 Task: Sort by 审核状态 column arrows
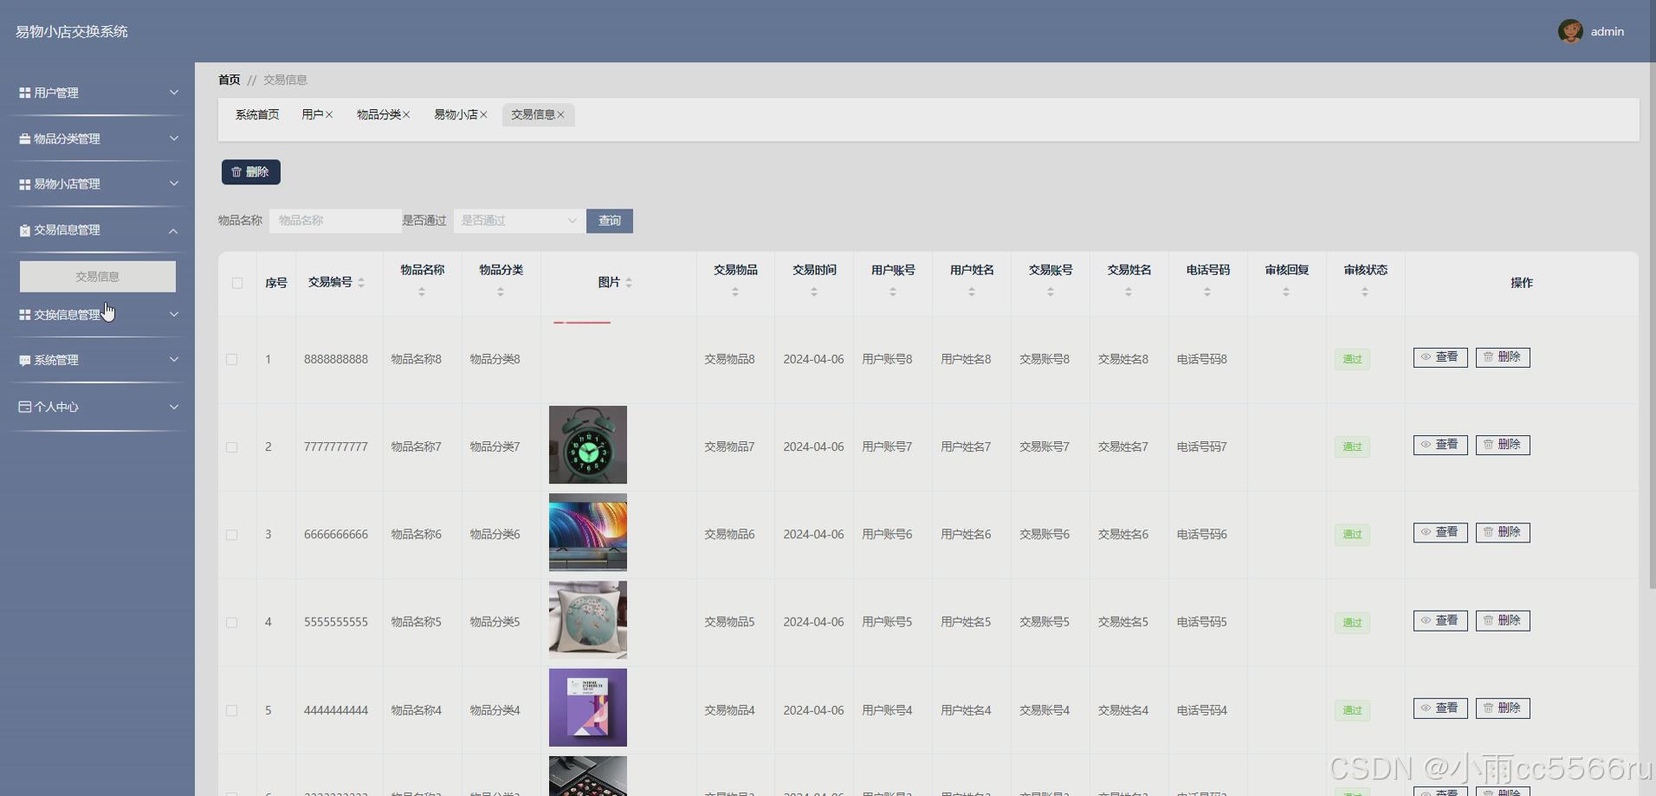[x=1365, y=292]
